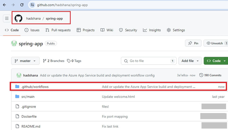Toggle the Unwatch button
The height and width of the screenshot is (130, 228).
click(x=215, y=43)
